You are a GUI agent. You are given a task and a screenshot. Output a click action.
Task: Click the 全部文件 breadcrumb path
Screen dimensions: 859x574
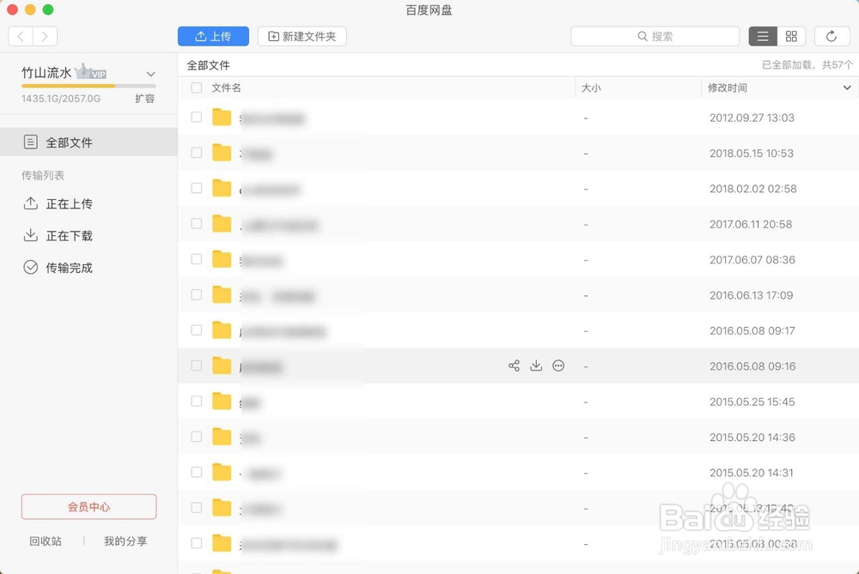click(x=208, y=65)
